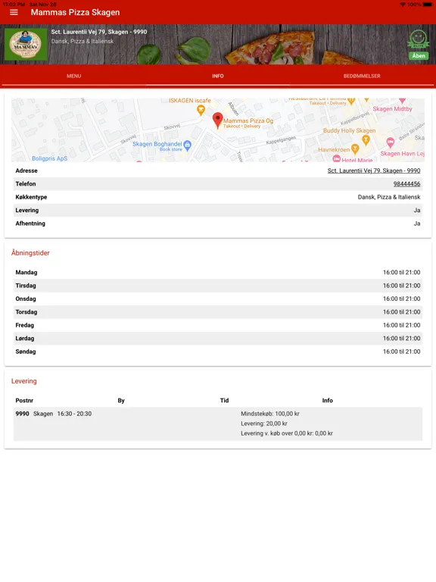Click the Adresse label
This screenshot has height=582, width=436.
coord(26,171)
